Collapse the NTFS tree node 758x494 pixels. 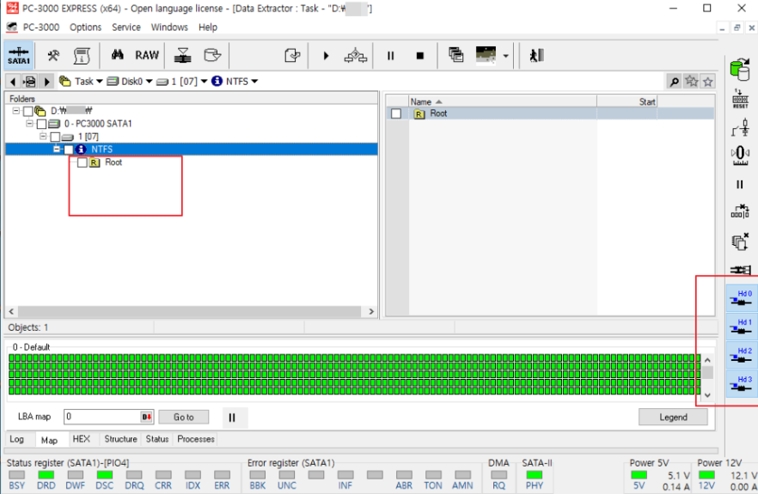coord(57,149)
